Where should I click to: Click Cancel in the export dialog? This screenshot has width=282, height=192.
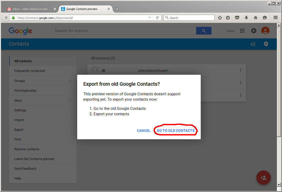pyautogui.click(x=144, y=131)
